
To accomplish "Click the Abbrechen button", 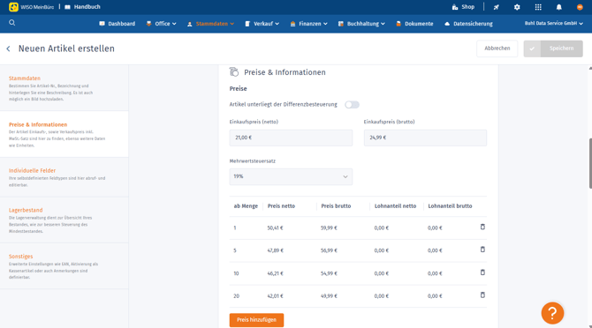I will (x=497, y=48).
